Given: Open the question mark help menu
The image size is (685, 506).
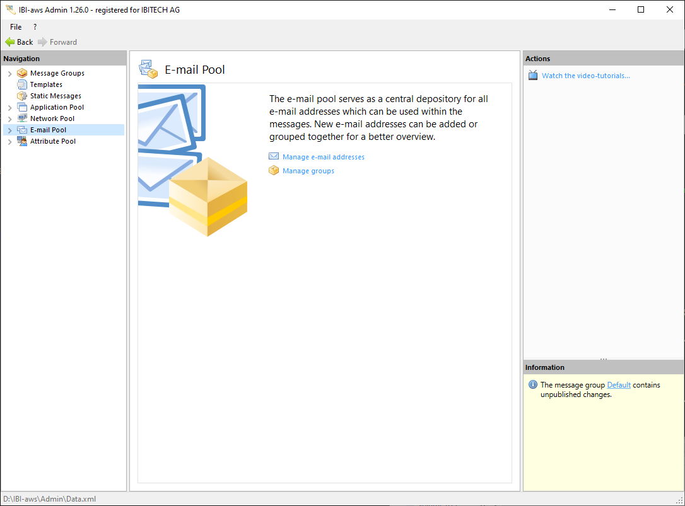Looking at the screenshot, I should click(35, 27).
